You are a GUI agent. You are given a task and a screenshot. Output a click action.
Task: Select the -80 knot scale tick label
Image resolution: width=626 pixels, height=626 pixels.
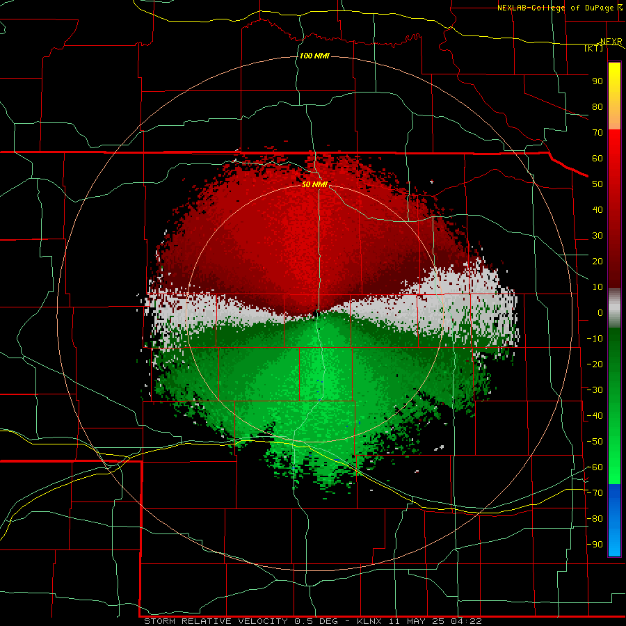595,519
